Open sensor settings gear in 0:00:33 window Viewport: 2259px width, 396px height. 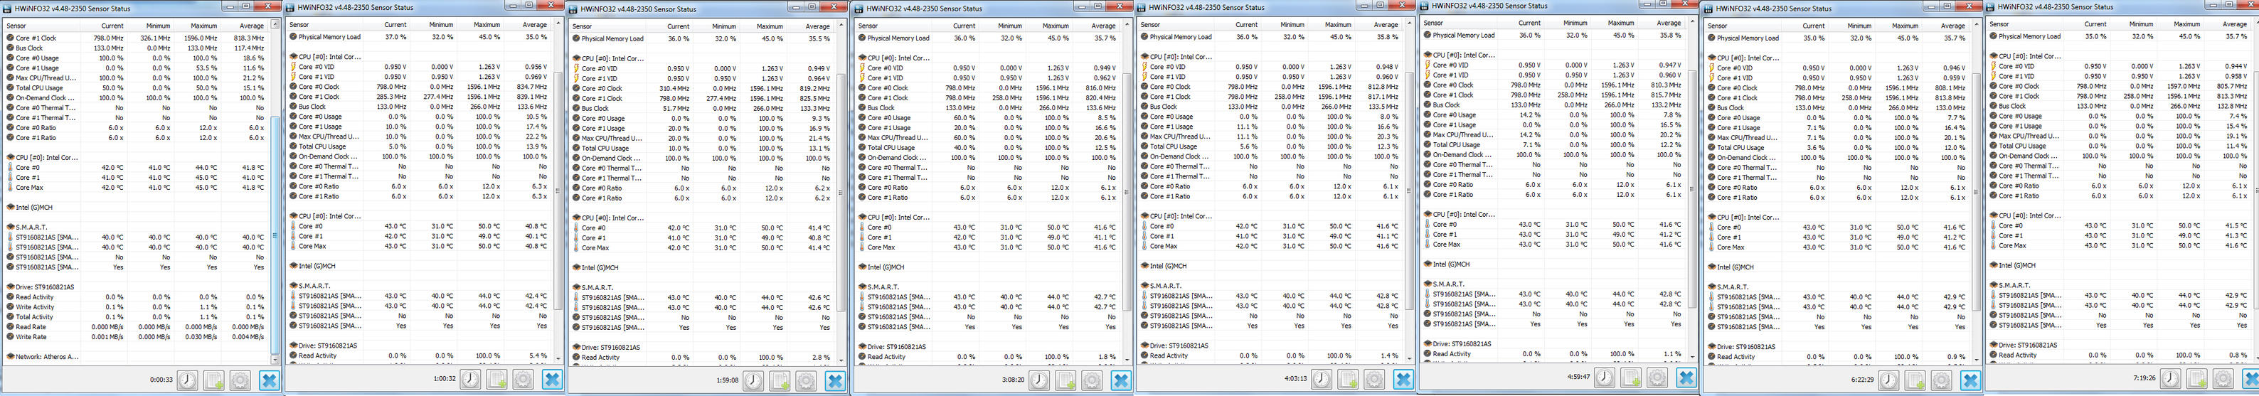pos(240,380)
